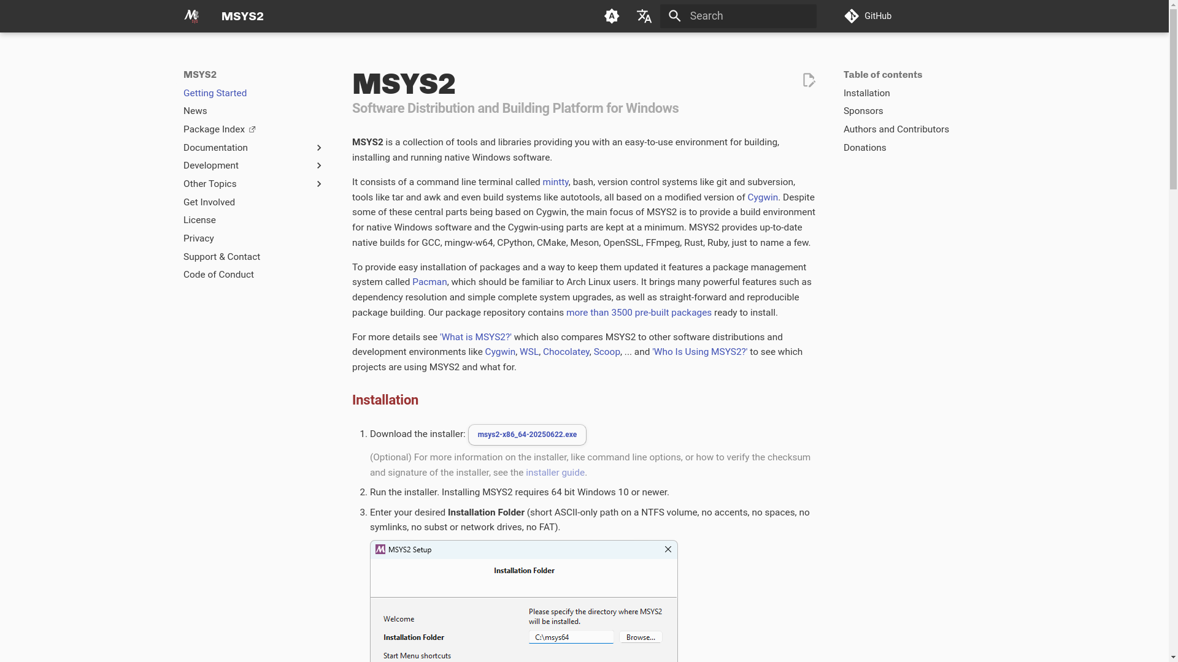Open the GitHub repository link
The height and width of the screenshot is (662, 1178).
click(x=868, y=16)
